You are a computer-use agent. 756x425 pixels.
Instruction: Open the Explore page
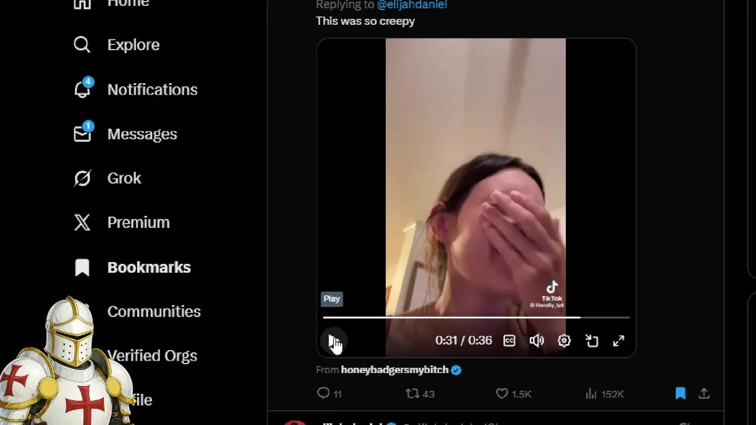117,45
